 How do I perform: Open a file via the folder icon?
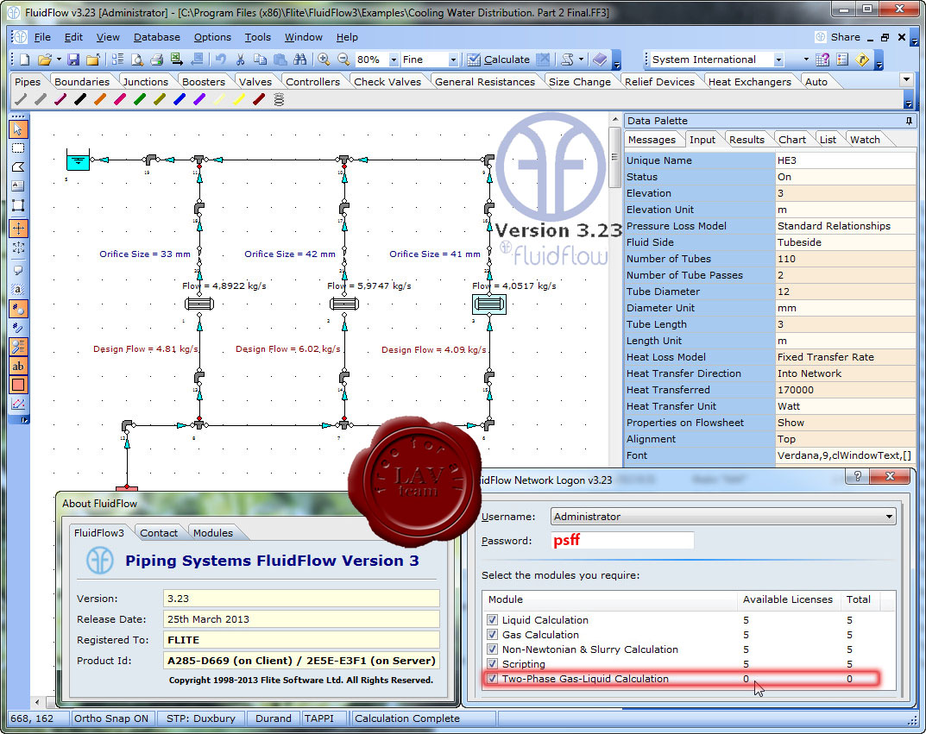[x=44, y=60]
